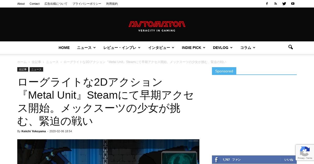
Task: Open the YouTube icon in top bar
Action: (293, 4)
